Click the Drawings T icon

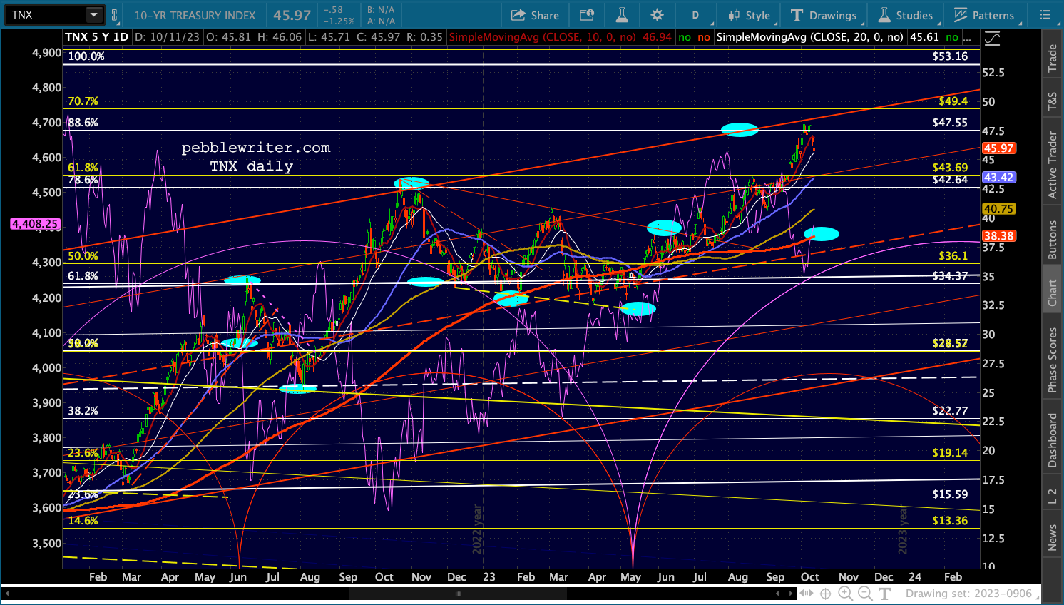pos(797,15)
